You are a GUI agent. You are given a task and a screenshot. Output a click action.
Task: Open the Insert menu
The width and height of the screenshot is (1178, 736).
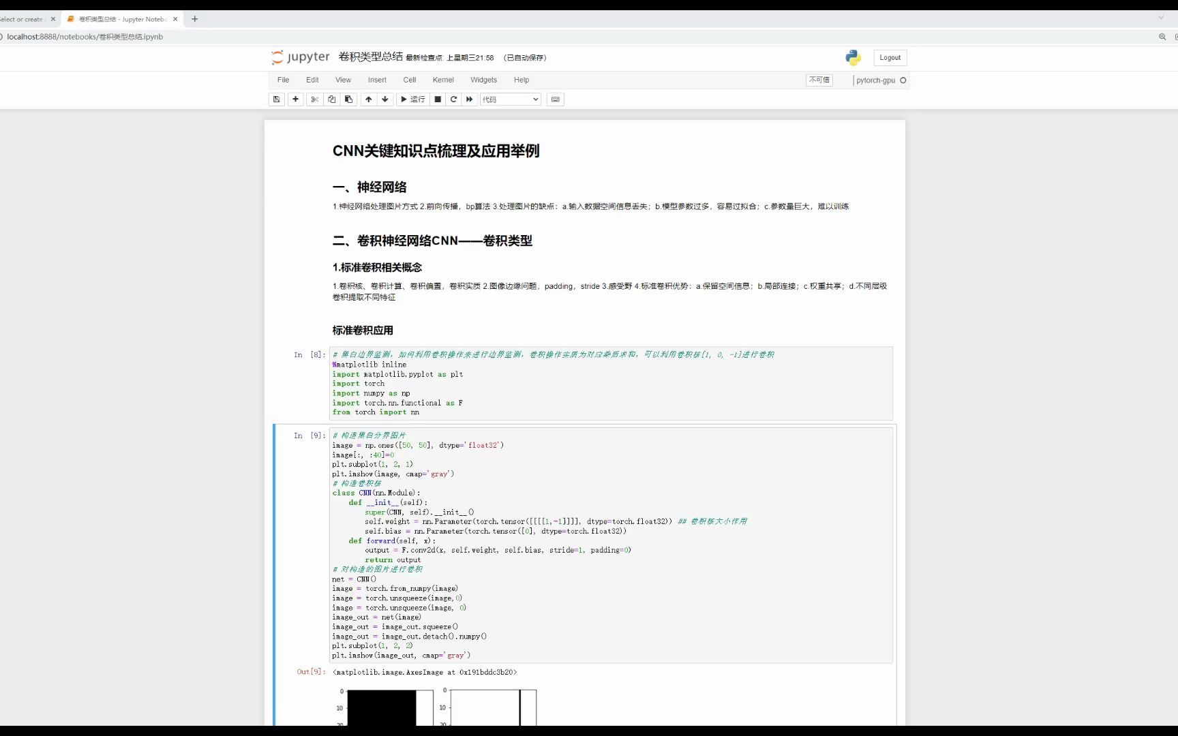[377, 80]
